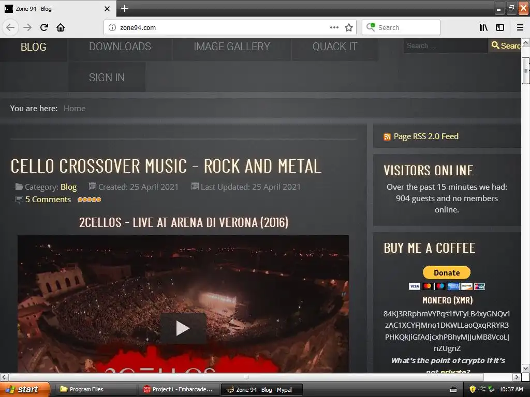Play the 2Cellos Verona video
Image resolution: width=530 pixels, height=397 pixels.
click(183, 328)
